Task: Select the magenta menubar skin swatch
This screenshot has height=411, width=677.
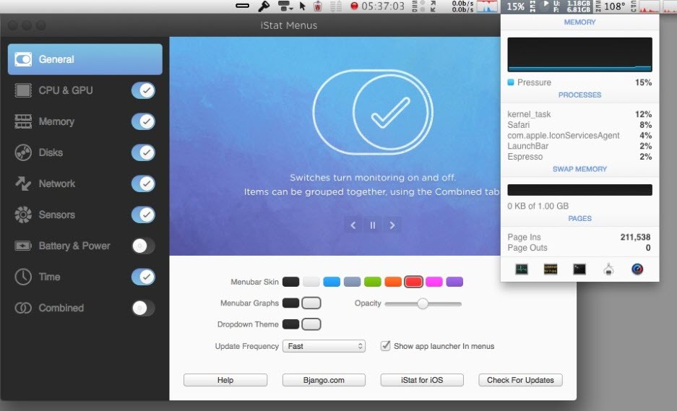Action: point(434,282)
